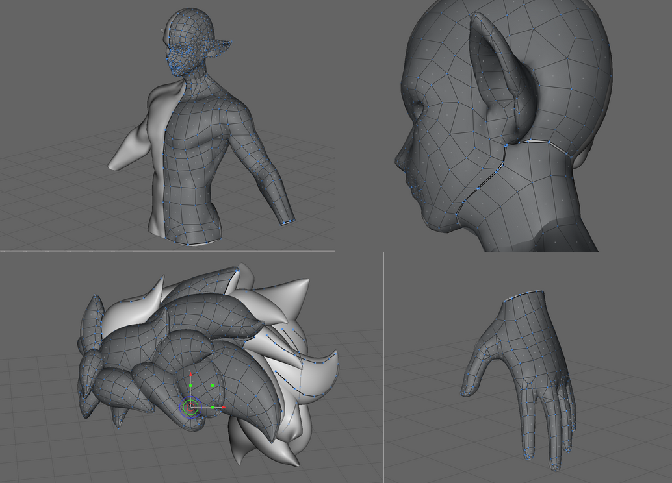
Task: Click the red inner circle at gizmo center
Action: (190, 408)
